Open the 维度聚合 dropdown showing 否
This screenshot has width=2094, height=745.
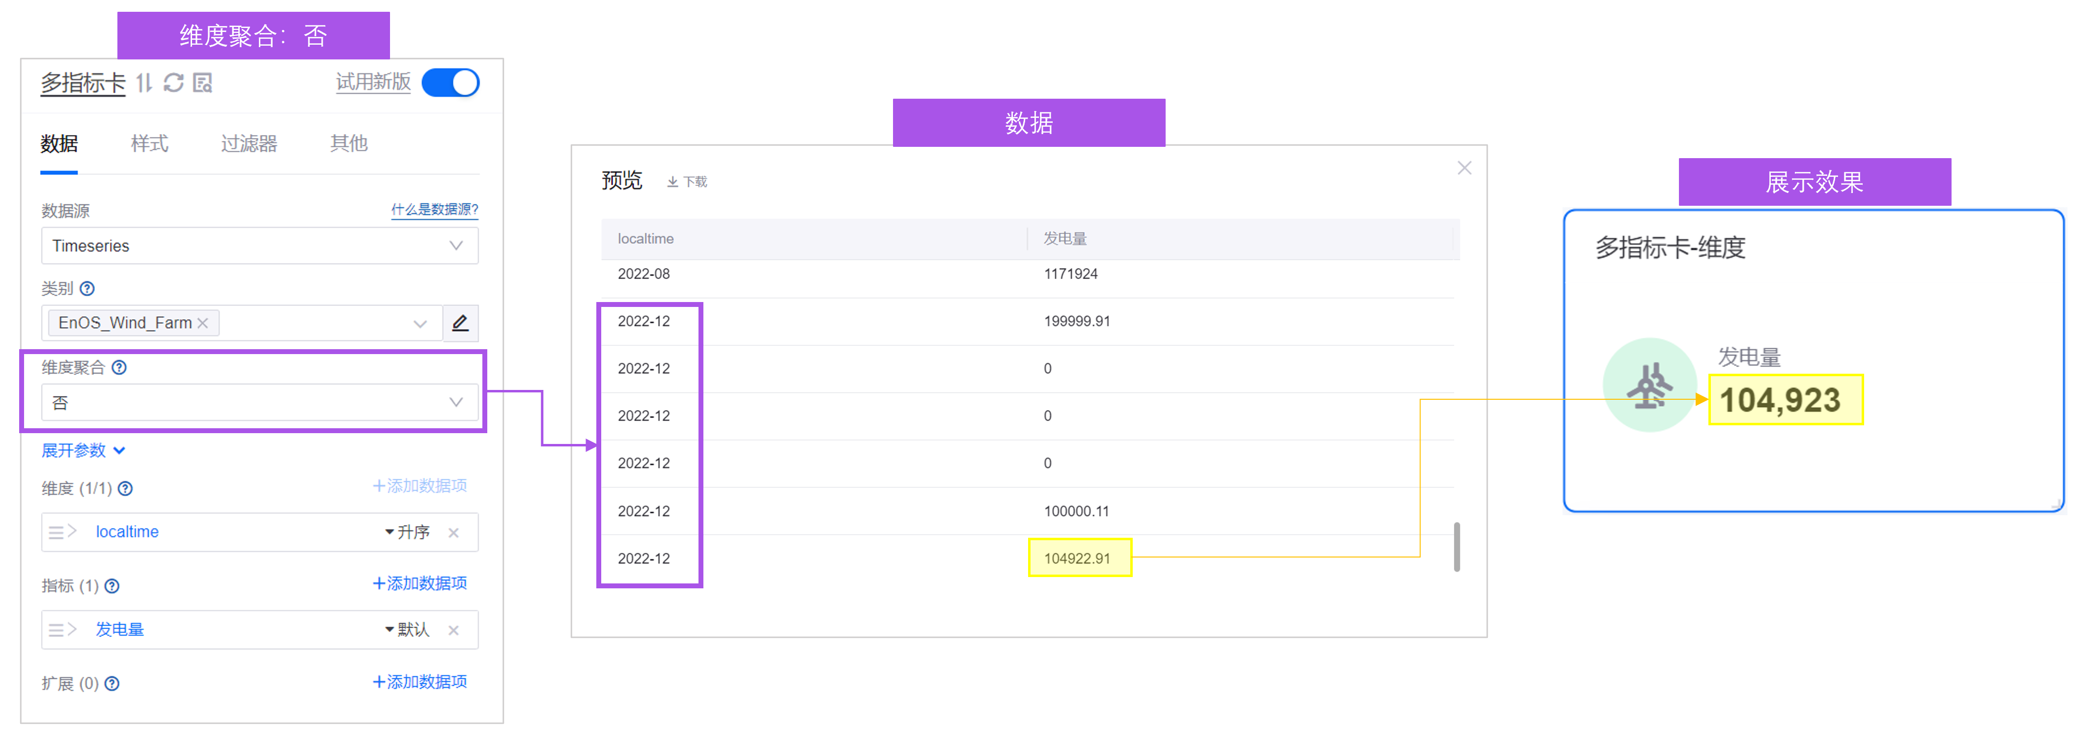(x=259, y=403)
